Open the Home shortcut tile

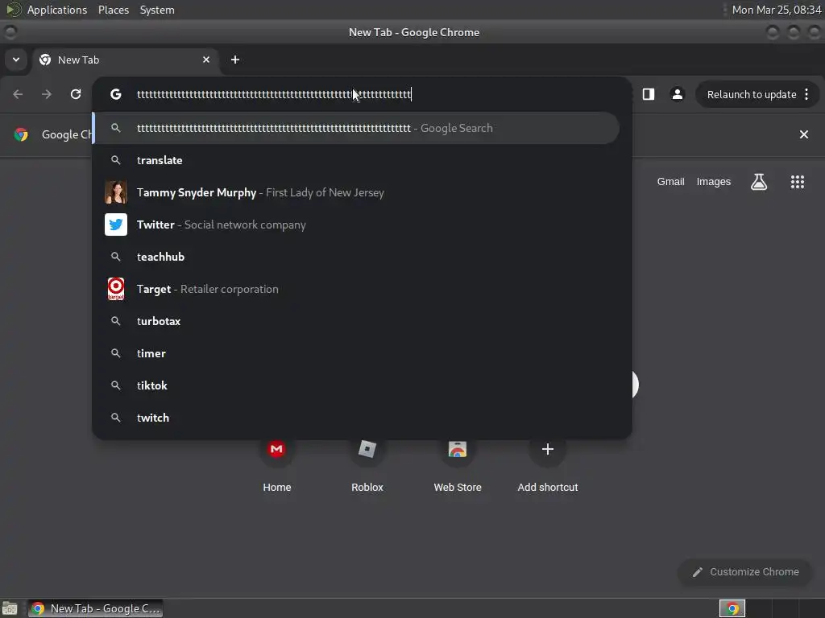pos(277,465)
